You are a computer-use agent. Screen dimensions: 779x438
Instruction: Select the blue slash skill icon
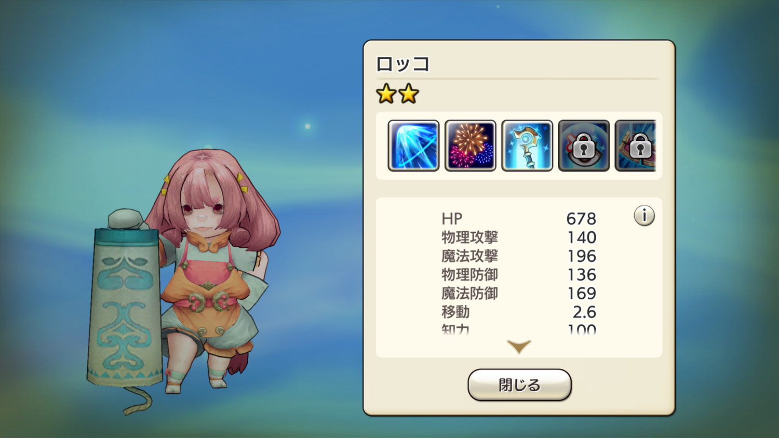413,145
